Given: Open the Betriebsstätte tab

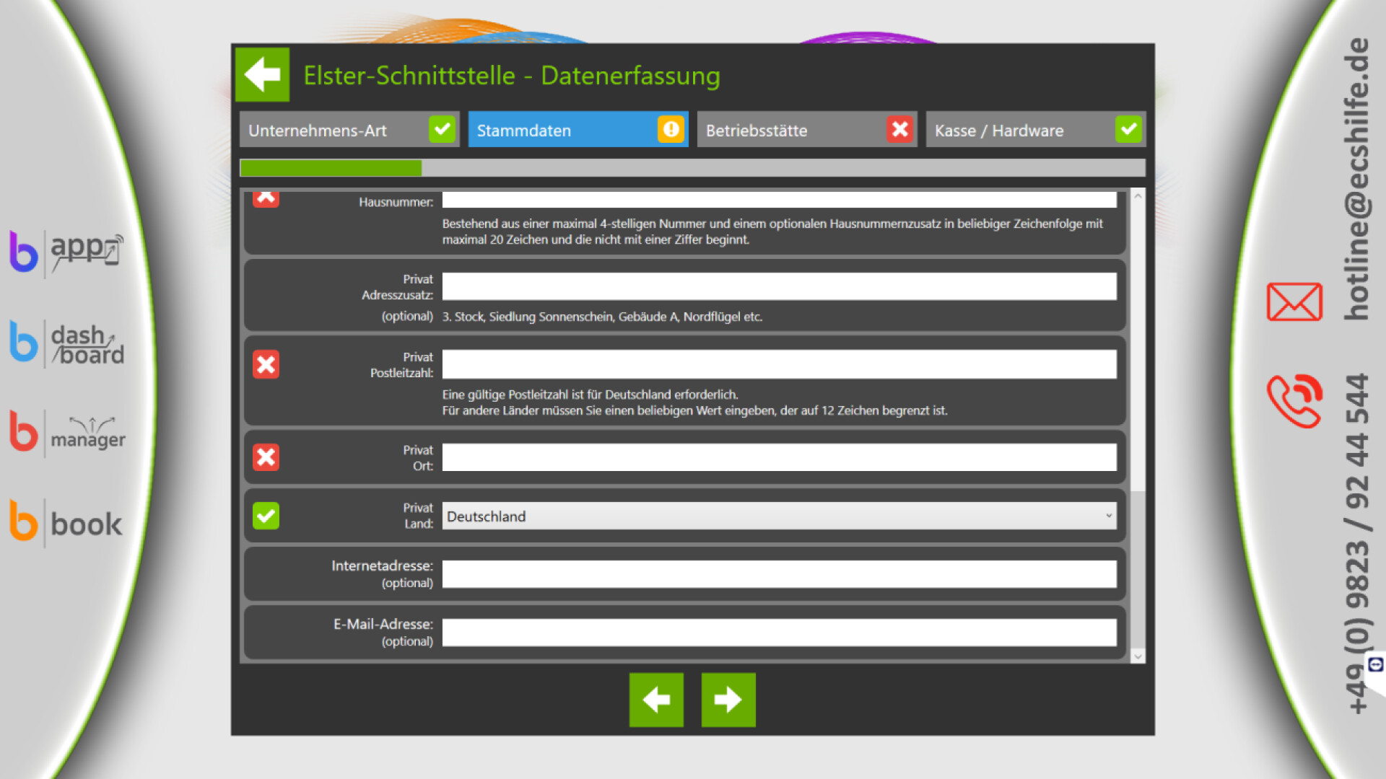Looking at the screenshot, I should tap(807, 130).
